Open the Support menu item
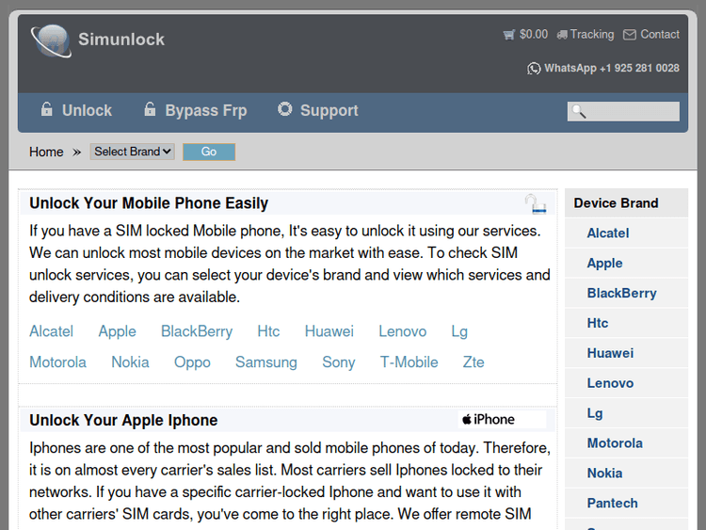 pyautogui.click(x=329, y=110)
